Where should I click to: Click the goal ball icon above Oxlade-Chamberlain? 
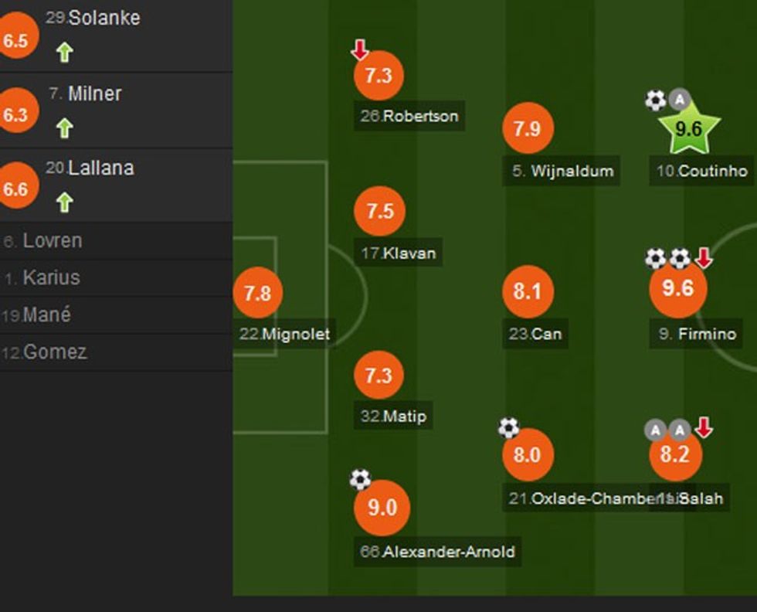[x=508, y=427]
